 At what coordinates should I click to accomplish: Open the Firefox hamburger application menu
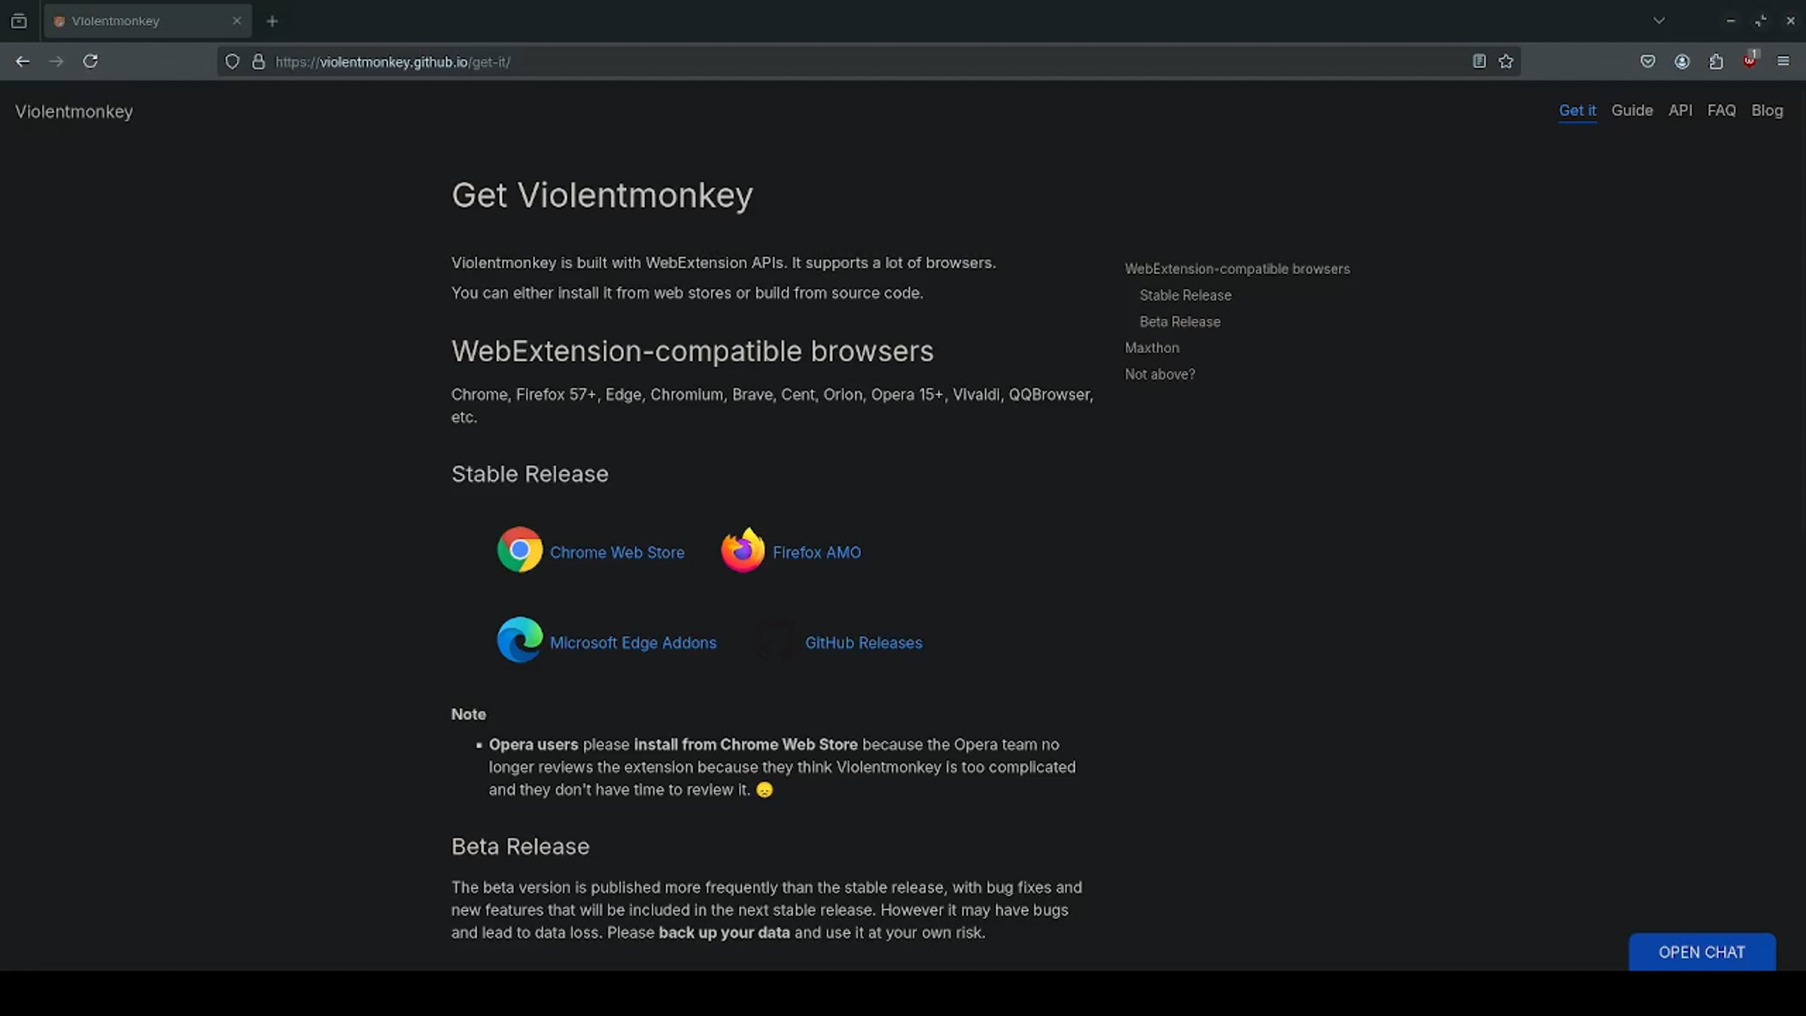point(1783,62)
